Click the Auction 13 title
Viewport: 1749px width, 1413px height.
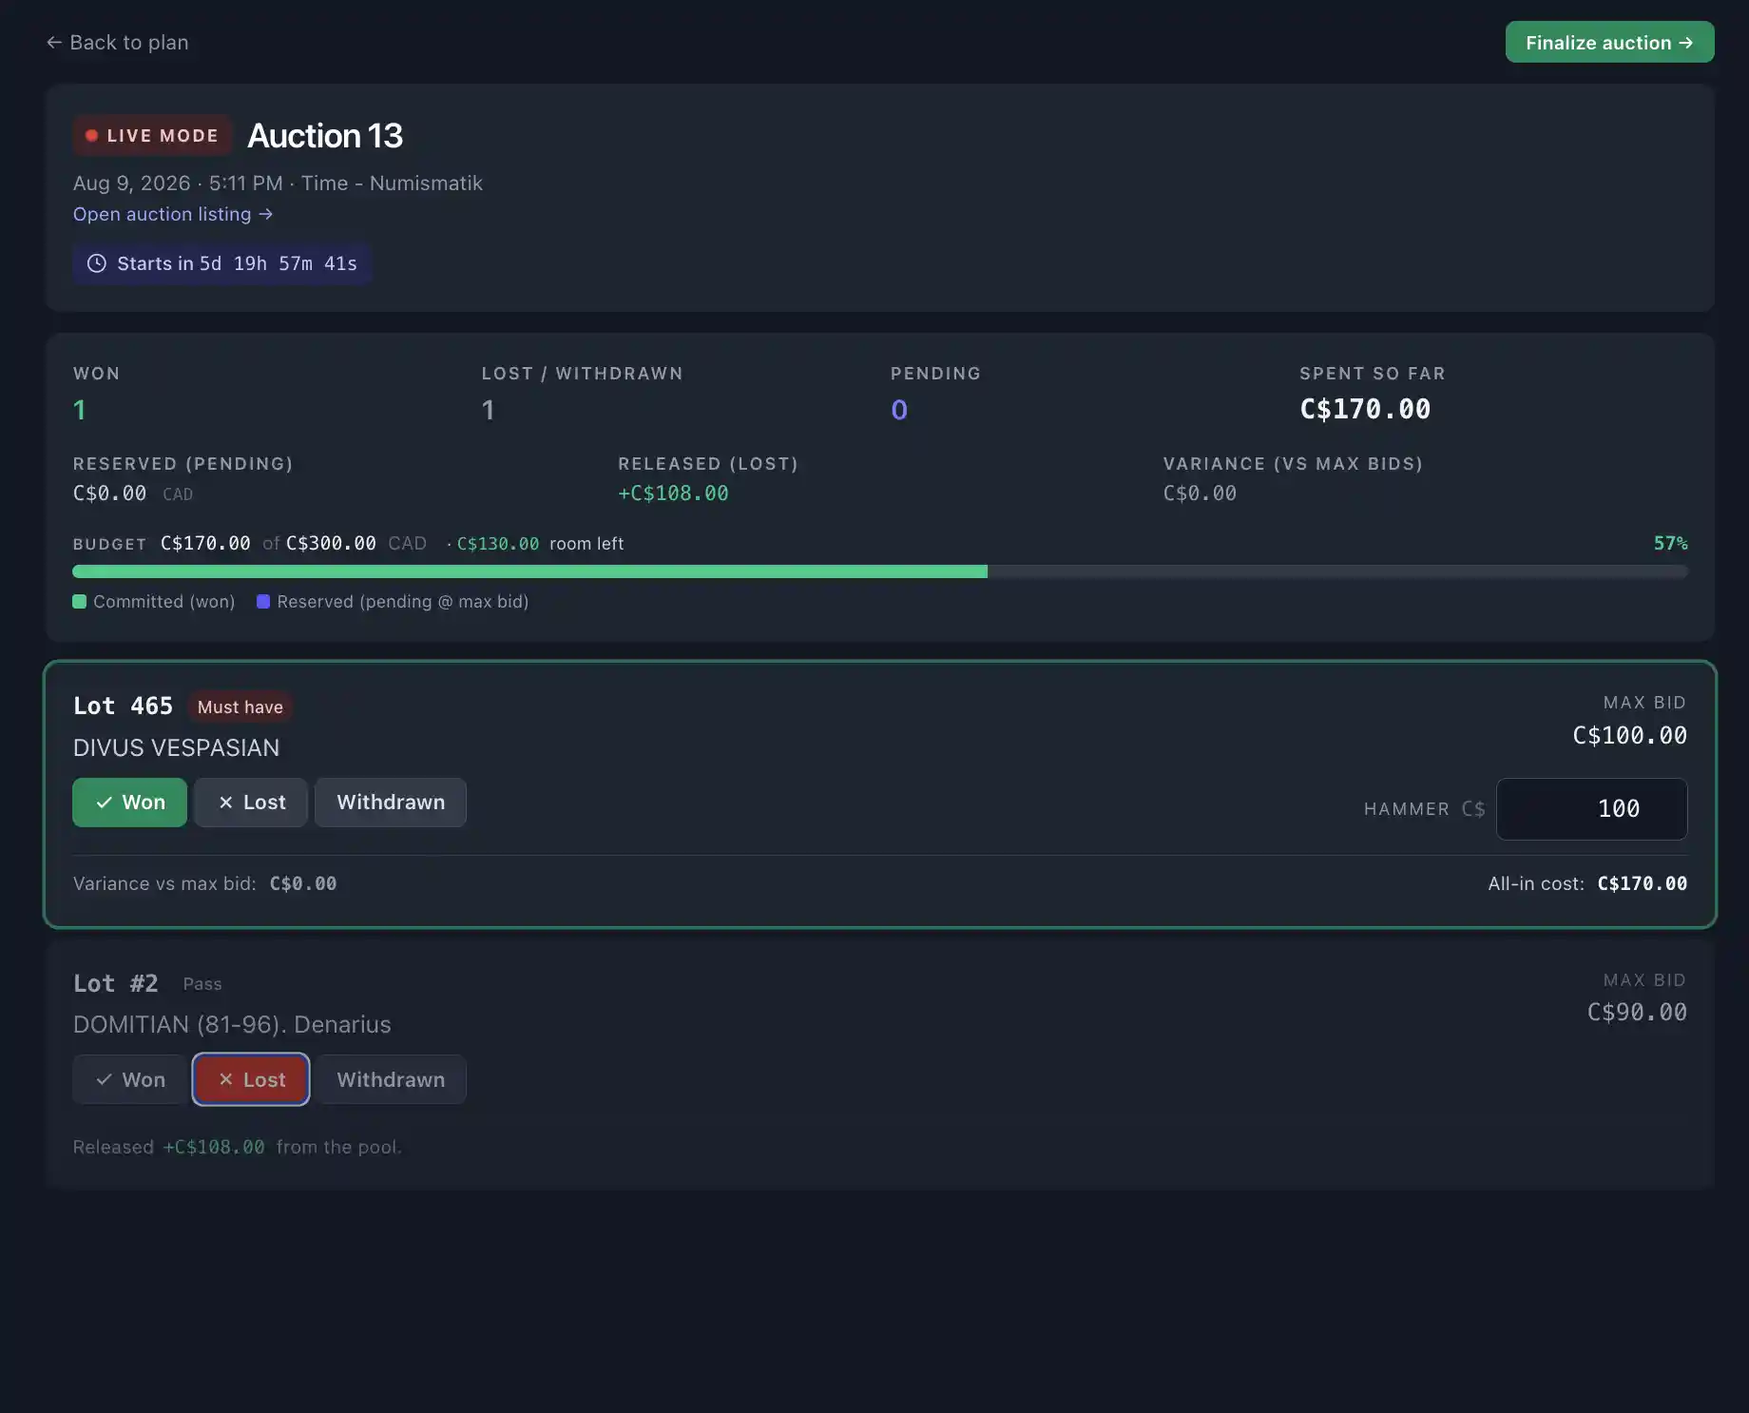(325, 136)
